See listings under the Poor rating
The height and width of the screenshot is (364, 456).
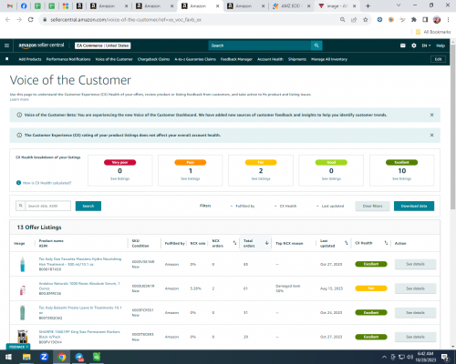point(191,178)
